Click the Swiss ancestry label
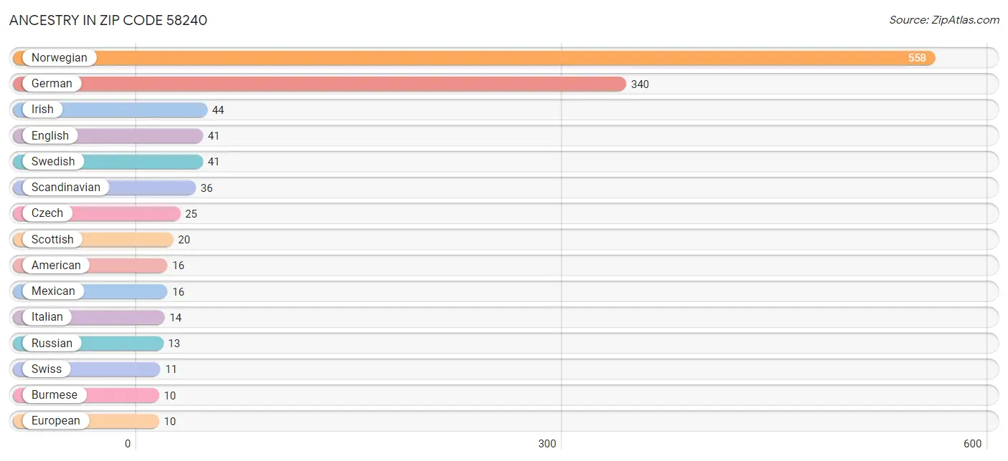Image resolution: width=1008 pixels, height=461 pixels. point(47,369)
